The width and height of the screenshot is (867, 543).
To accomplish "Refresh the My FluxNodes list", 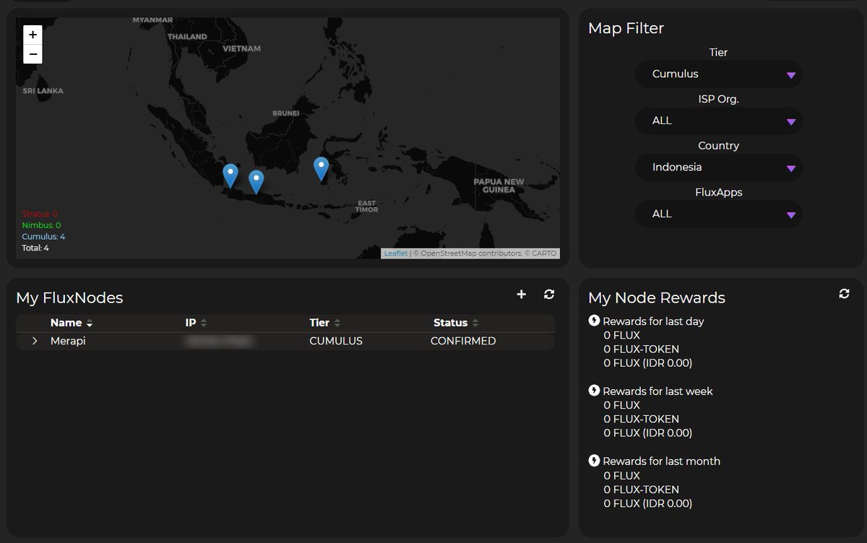I will [549, 294].
